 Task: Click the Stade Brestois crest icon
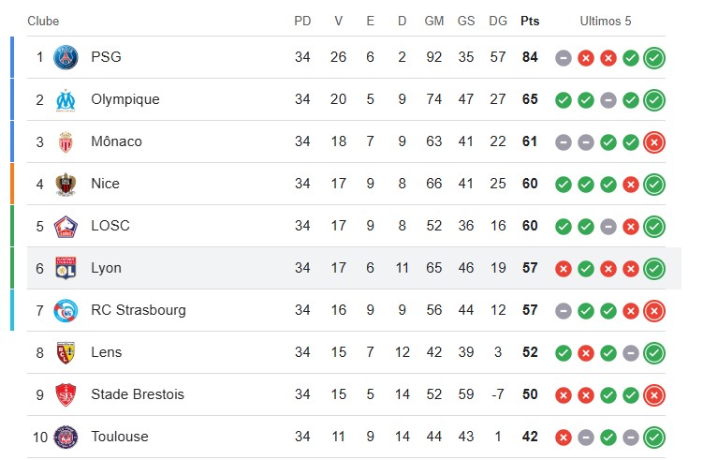click(66, 395)
